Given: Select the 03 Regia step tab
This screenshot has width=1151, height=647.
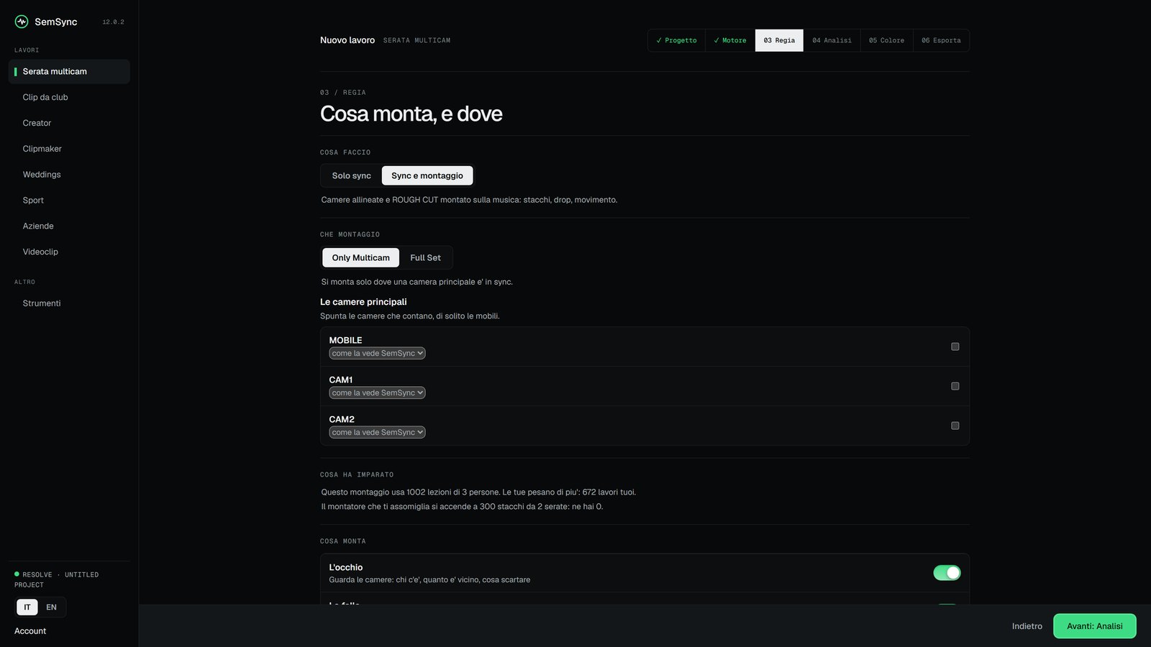Looking at the screenshot, I should coord(779,40).
